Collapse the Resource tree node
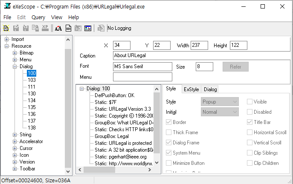The height and width of the screenshot is (184, 293). pos(6,46)
